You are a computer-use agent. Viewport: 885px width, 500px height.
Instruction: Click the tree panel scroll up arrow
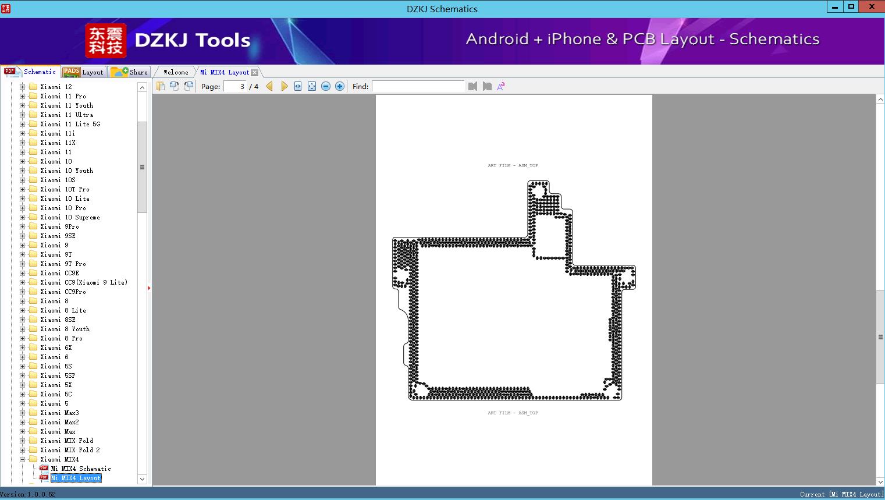point(142,87)
